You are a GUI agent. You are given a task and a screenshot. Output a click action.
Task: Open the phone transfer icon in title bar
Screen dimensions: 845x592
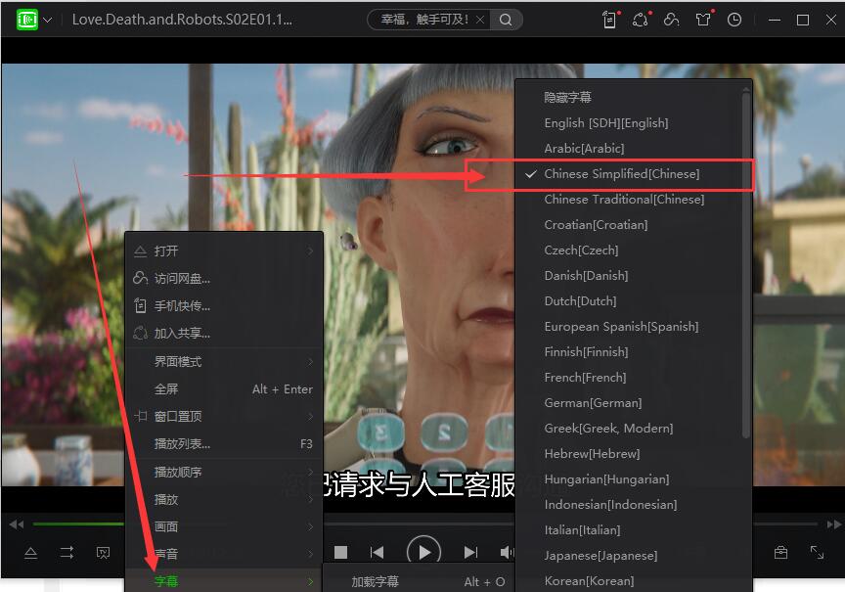(x=610, y=20)
